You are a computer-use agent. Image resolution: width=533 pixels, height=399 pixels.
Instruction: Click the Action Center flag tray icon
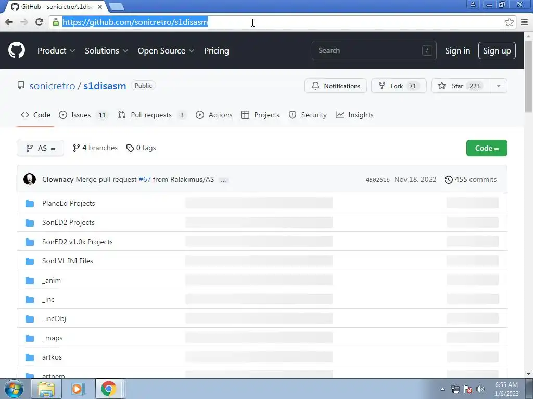(468, 389)
